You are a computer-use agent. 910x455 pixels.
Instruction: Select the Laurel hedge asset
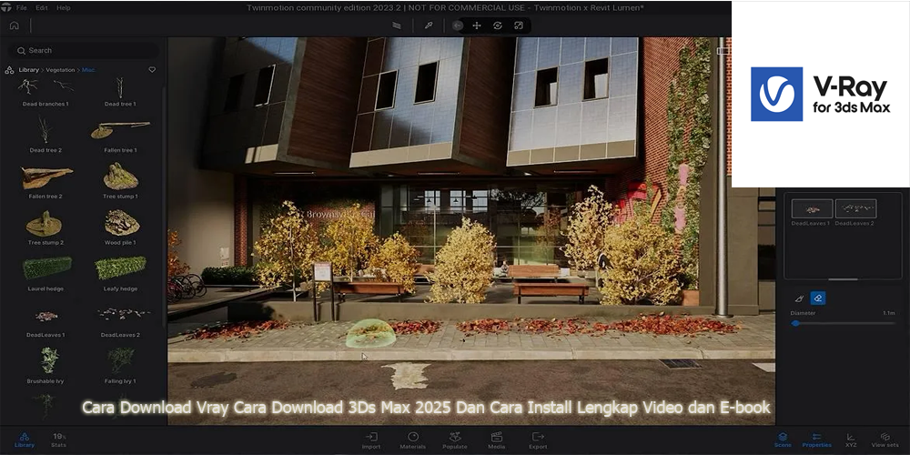[x=45, y=273]
